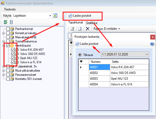The width and height of the screenshot is (156, 119).
Task: Toggle the Koneet ja kalusto checkbox
Action: point(8,33)
